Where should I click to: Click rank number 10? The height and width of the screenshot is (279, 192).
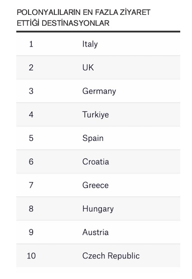pos(31,256)
